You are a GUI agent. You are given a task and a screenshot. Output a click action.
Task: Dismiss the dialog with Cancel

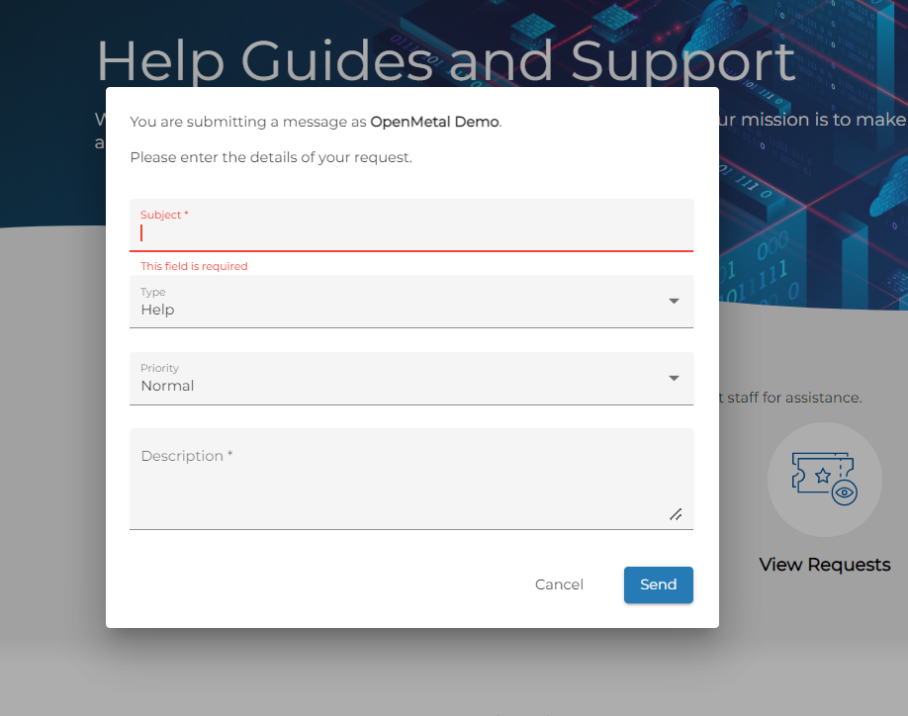click(559, 584)
